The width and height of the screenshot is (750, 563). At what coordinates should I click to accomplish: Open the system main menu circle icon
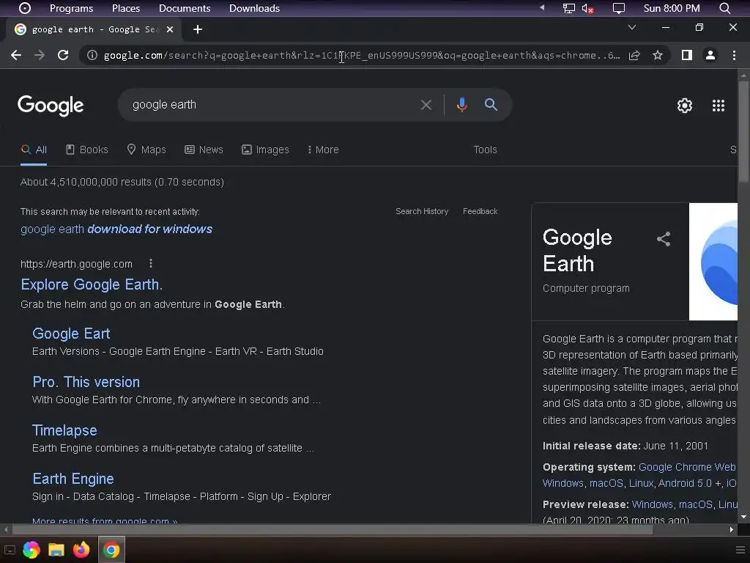[x=24, y=8]
